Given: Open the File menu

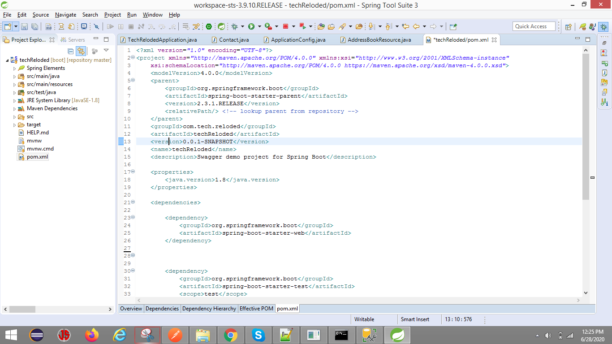Looking at the screenshot, I should point(7,15).
